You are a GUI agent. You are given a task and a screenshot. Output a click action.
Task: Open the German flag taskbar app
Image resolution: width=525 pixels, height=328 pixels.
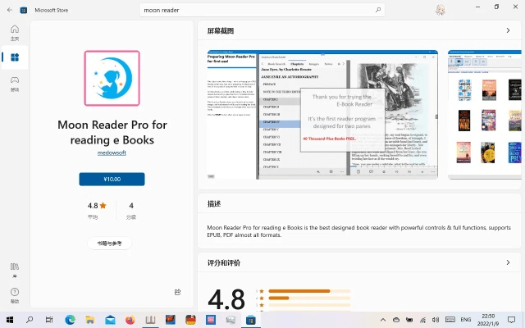(190, 320)
